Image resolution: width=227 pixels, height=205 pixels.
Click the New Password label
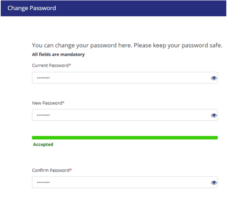(47, 103)
